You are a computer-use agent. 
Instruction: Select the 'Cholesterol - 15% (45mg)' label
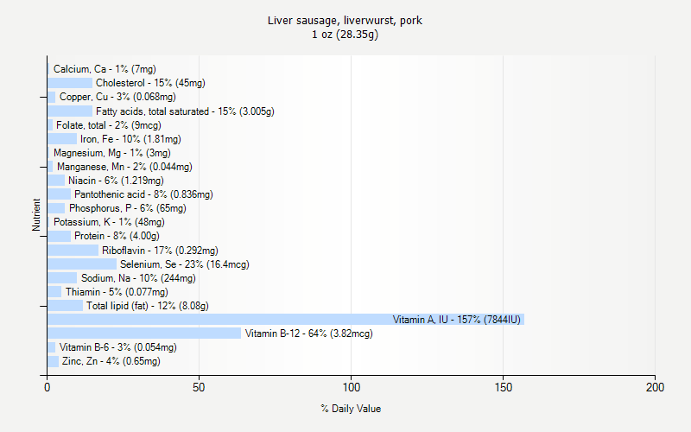tap(150, 83)
